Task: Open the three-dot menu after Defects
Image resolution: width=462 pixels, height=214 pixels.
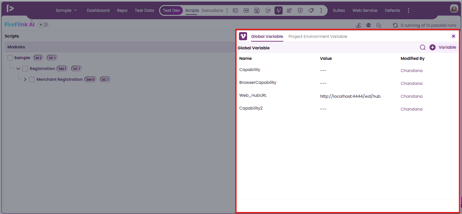Action: point(409,10)
